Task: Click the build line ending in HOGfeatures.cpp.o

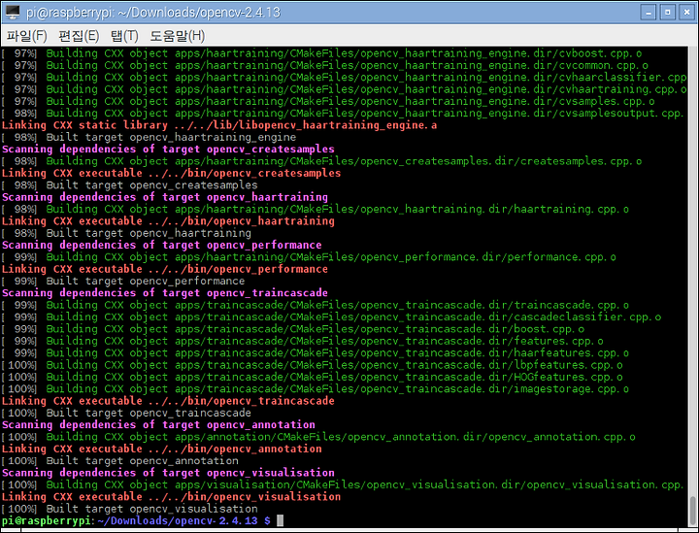Action: tap(312, 377)
